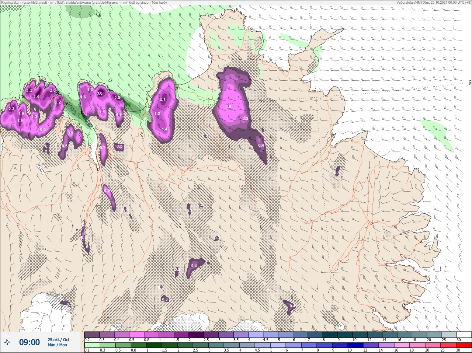This screenshot has width=472, height=353.
Task: Click the lightest green rain swatch between 0.1 and 0.3
Action: (x=92, y=345)
